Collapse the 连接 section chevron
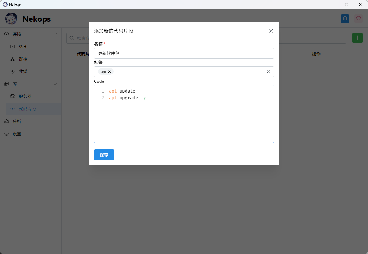368x254 pixels. (x=55, y=34)
